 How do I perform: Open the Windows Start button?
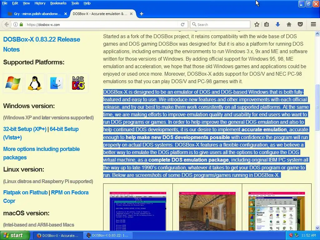point(15,235)
